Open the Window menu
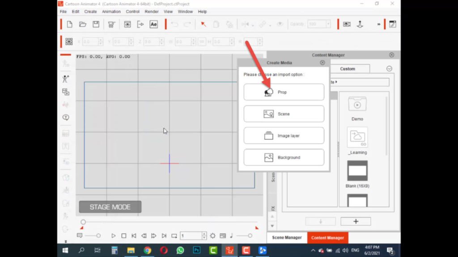 (185, 12)
